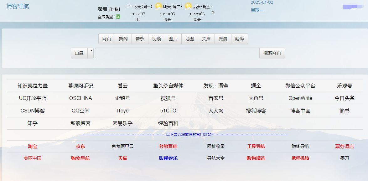368x181 pixels.
Task: Open the 百家号 link
Action: point(216,98)
